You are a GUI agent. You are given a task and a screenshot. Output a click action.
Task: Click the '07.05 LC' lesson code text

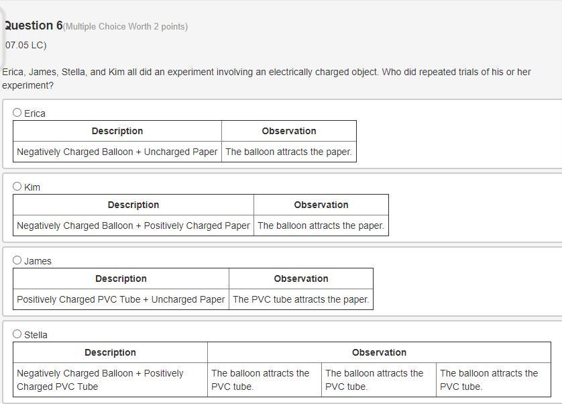(25, 45)
